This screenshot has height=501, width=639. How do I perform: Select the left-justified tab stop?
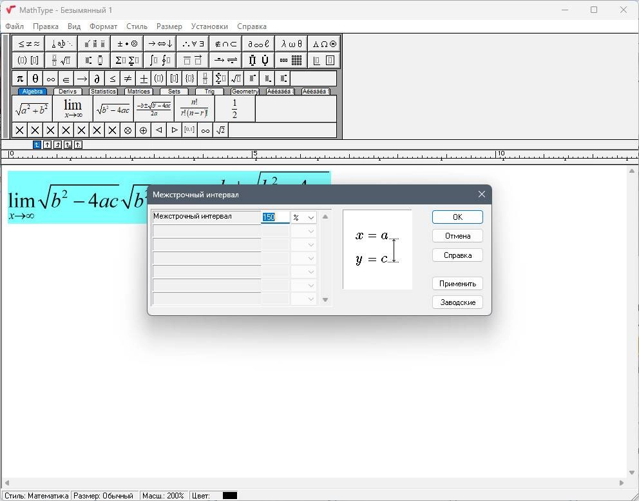(37, 144)
